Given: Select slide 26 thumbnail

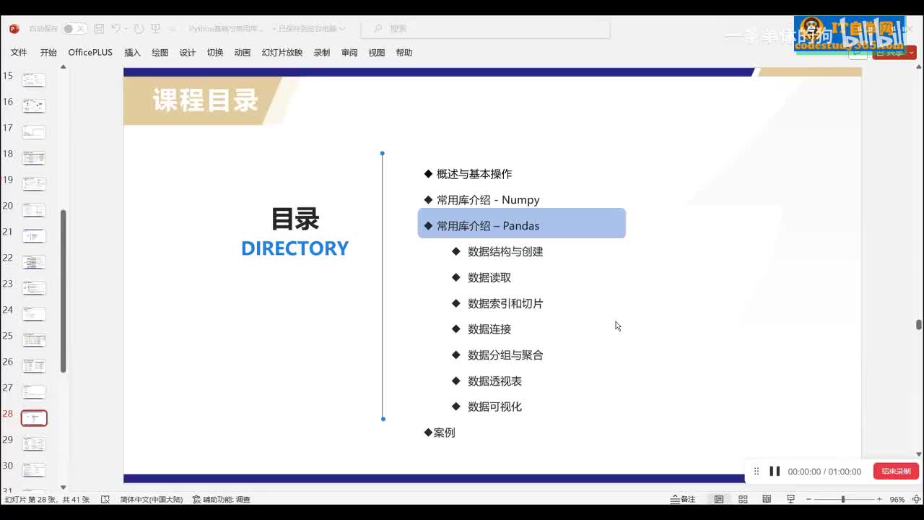Looking at the screenshot, I should coord(34,366).
